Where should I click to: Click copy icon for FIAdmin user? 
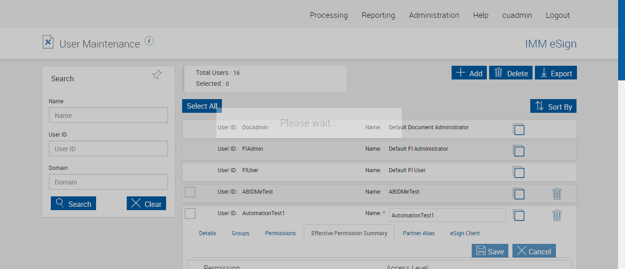(x=518, y=151)
